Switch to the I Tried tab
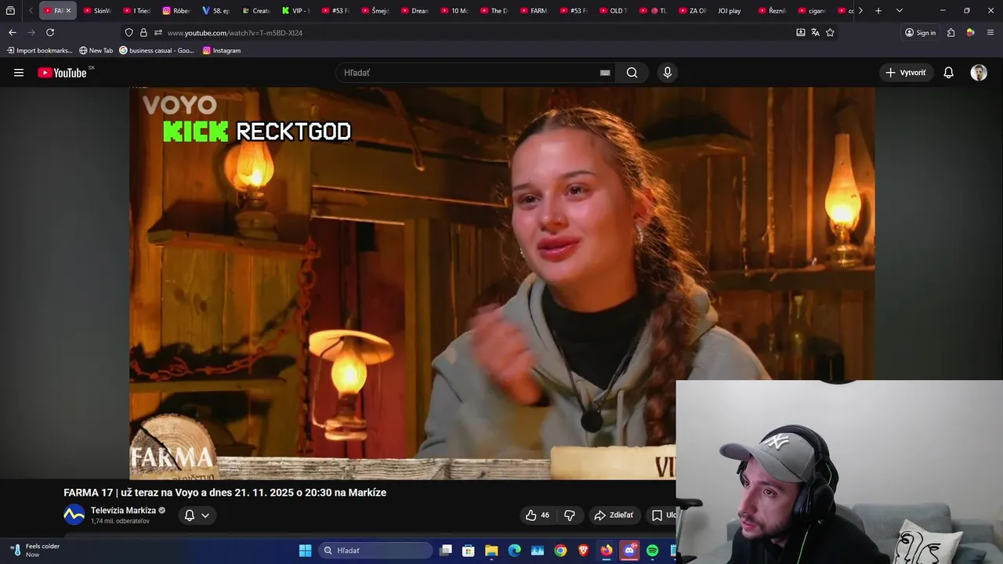Image resolution: width=1003 pixels, height=564 pixels. (x=137, y=11)
